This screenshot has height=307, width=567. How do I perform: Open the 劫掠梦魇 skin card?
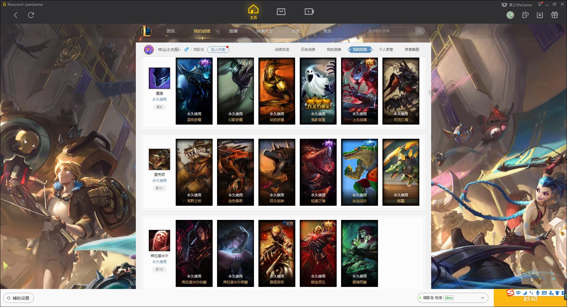pyautogui.click(x=277, y=91)
